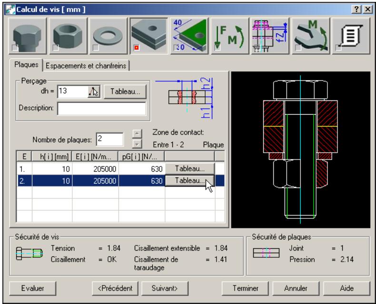Toggle the red checkbox on plates icon
The width and height of the screenshot is (376, 304).
[x=137, y=48]
